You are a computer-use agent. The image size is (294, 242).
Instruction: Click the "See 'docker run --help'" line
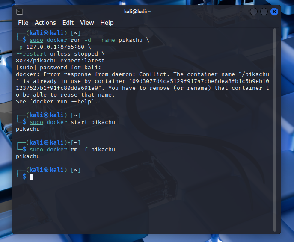point(56,101)
